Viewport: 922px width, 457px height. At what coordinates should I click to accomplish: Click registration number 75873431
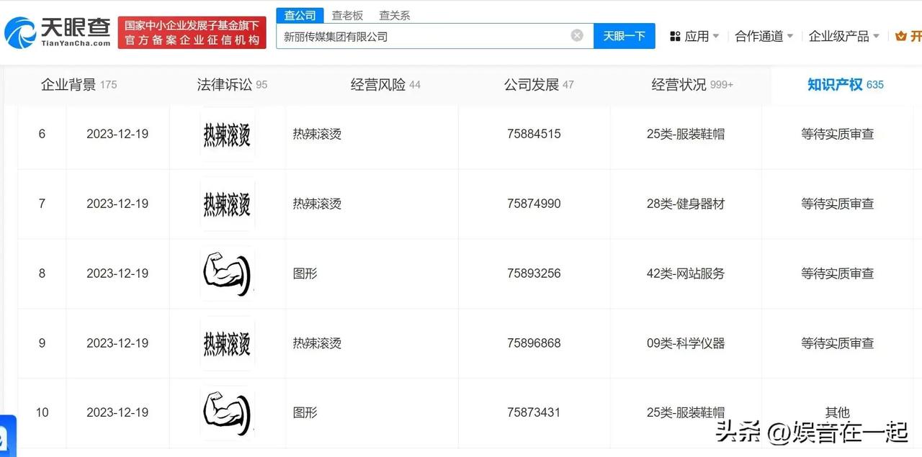pyautogui.click(x=534, y=412)
